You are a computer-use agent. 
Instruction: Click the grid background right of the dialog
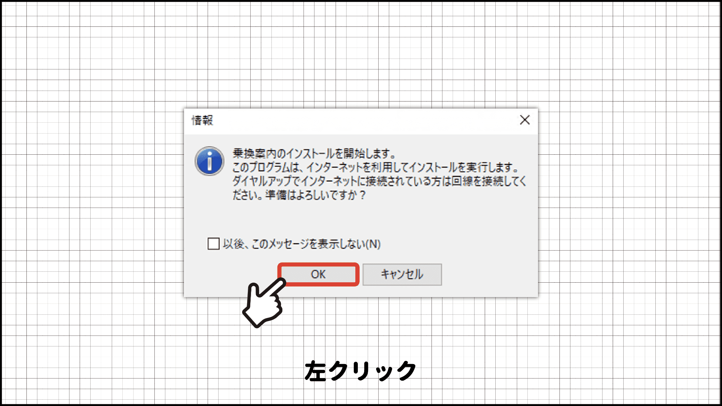point(629,203)
